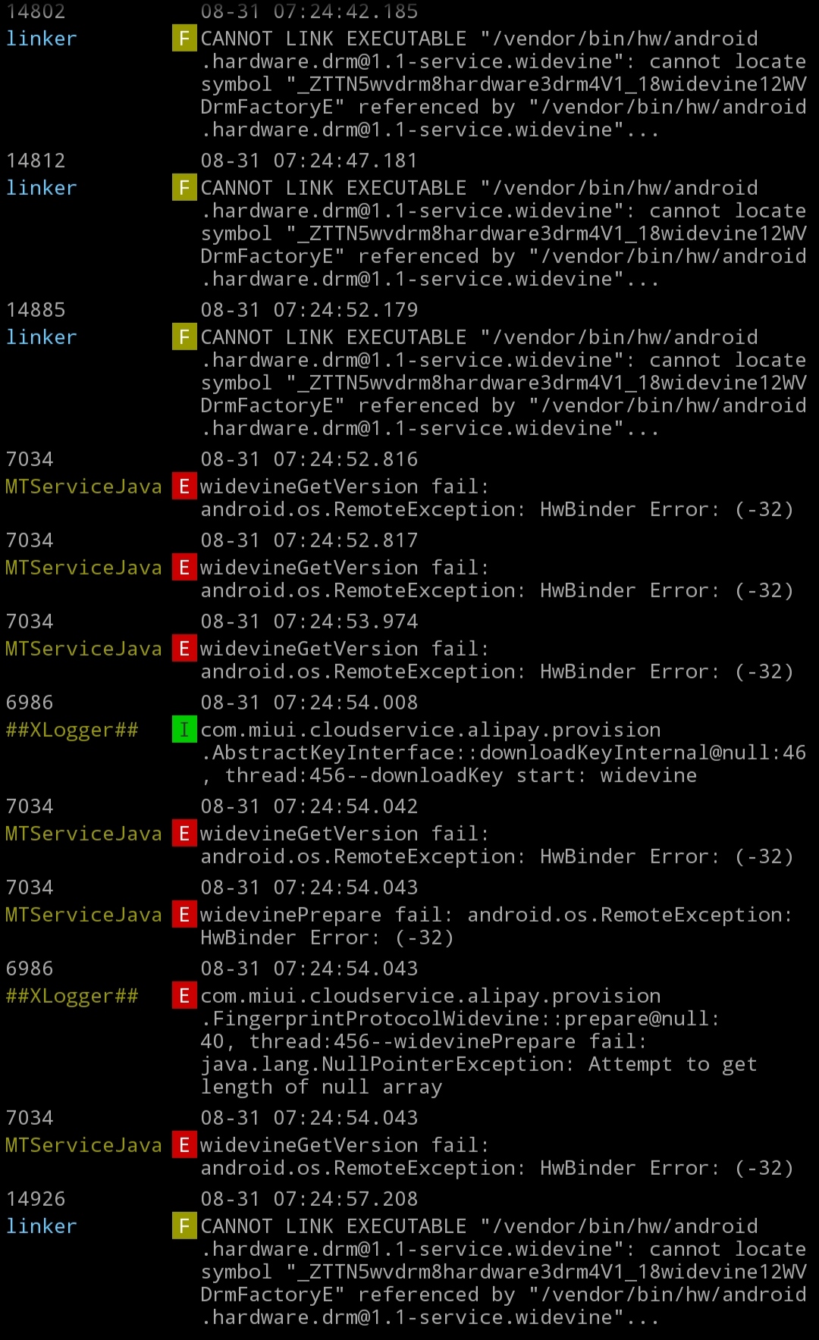Click the red E badge at 07:24:52.816
Screen dimensions: 819x1340
pyautogui.click(x=184, y=486)
